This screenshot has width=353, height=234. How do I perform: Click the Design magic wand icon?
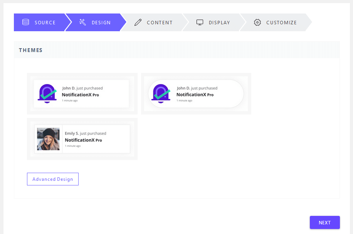[x=82, y=22]
